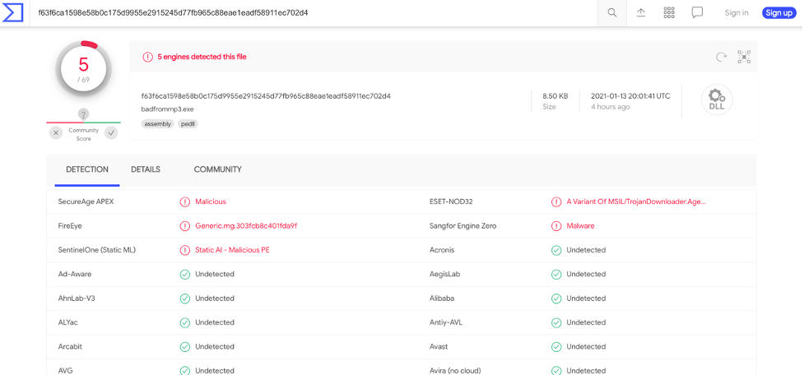Click the FireEye detection alert icon

pyautogui.click(x=184, y=226)
